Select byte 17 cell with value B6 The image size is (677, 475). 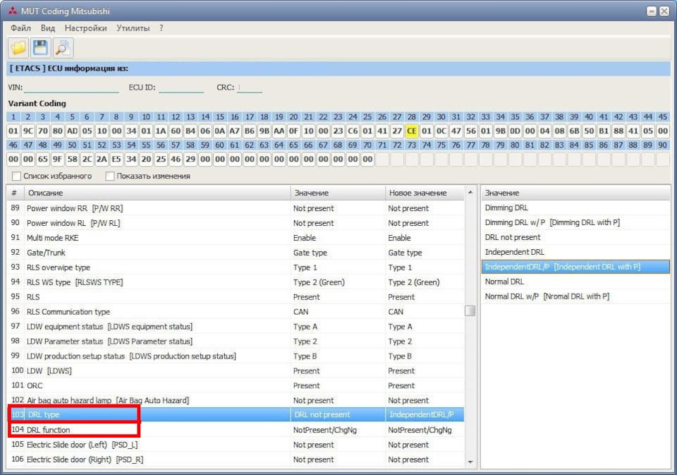250,131
